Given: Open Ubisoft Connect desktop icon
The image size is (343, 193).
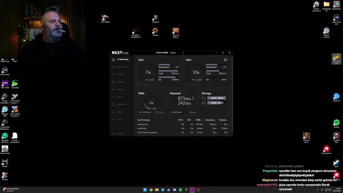Looking at the screenshot, I should (326, 33).
